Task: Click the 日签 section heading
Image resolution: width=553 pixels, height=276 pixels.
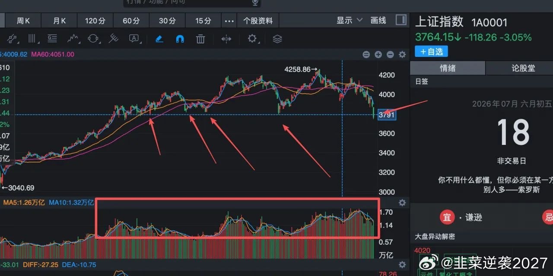Action: pyautogui.click(x=422, y=81)
